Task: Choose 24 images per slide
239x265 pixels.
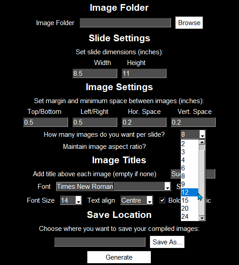Action: pos(190,217)
